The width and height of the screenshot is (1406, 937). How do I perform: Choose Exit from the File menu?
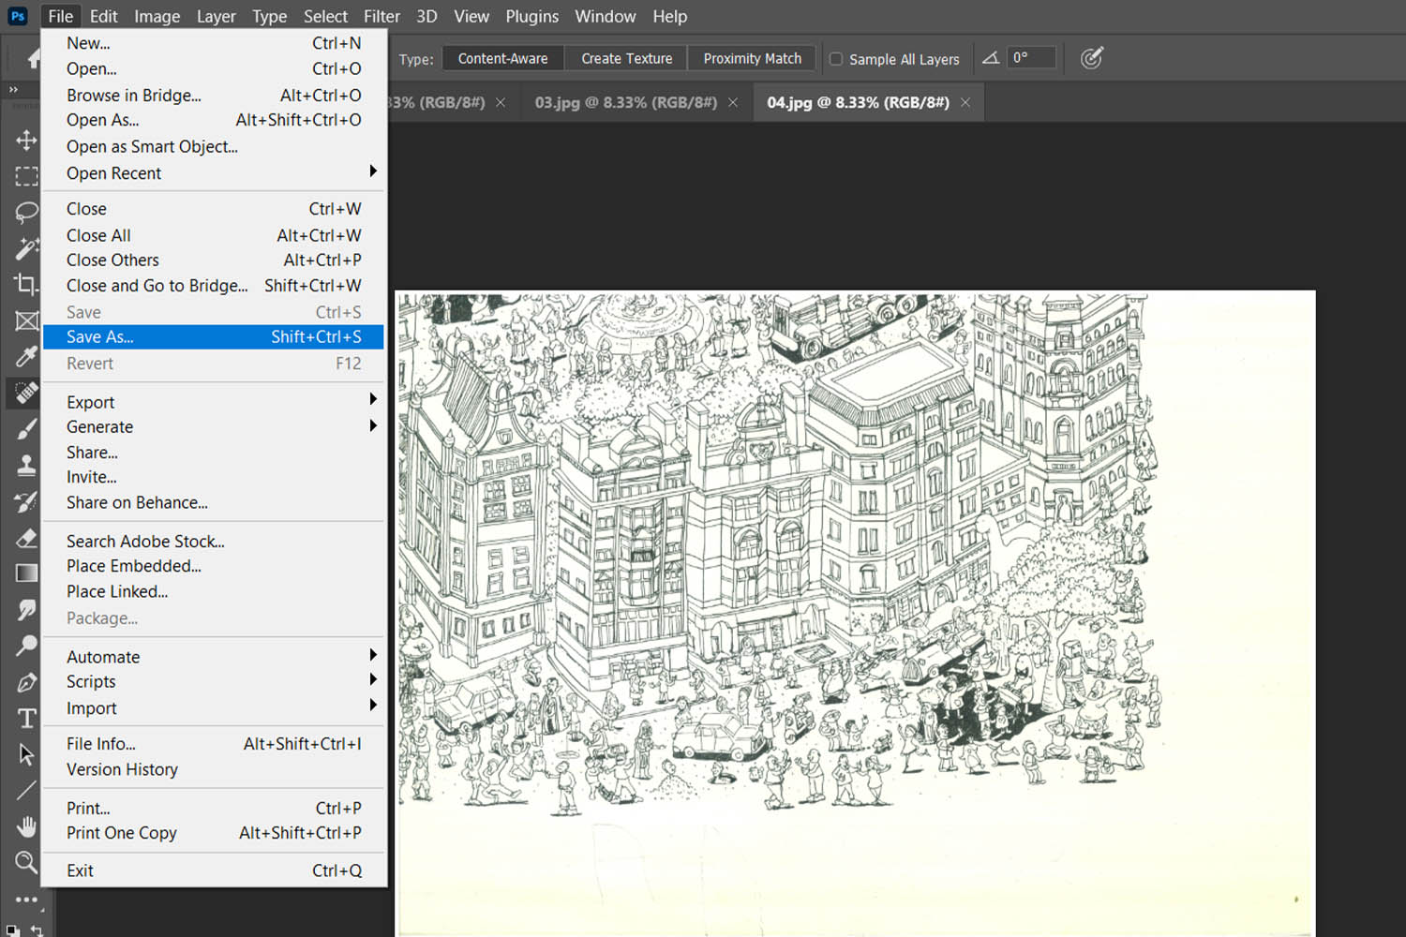click(x=214, y=870)
